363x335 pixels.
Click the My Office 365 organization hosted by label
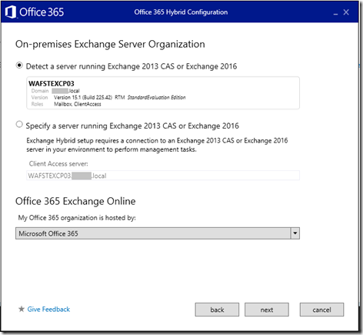(x=77, y=218)
